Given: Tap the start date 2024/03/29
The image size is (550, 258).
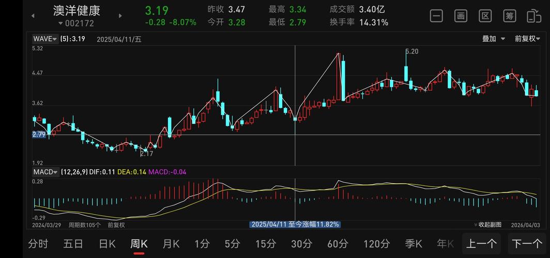Looking at the screenshot, I should coord(45,225).
